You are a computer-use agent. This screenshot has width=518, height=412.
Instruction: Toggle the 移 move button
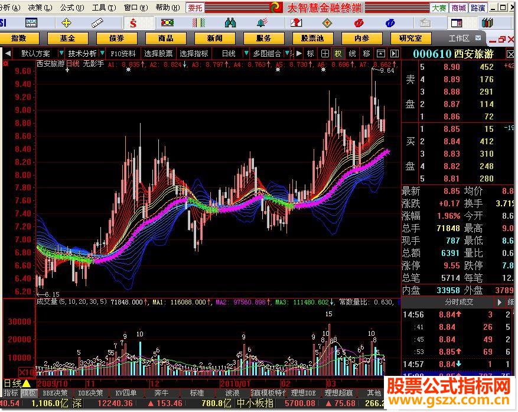(x=366, y=53)
